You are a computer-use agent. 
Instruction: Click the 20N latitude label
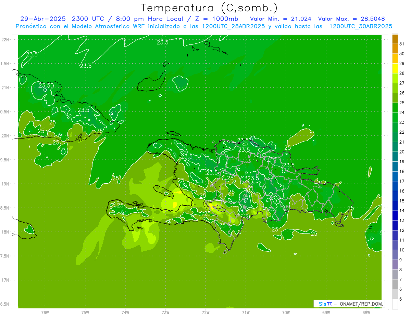pyautogui.click(x=5, y=136)
